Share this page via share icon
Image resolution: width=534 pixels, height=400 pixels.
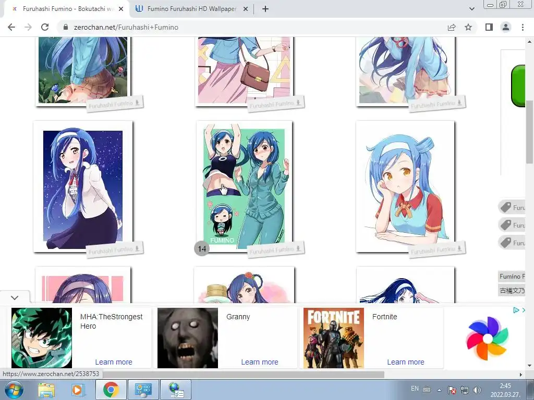coord(452,27)
